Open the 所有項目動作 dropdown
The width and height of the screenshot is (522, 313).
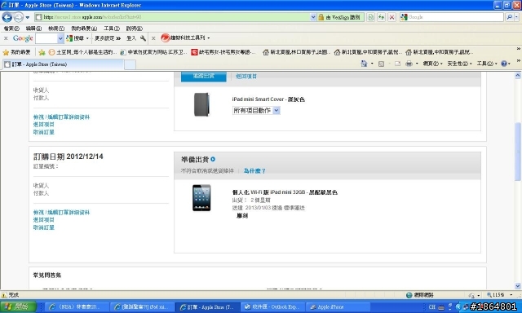tap(256, 110)
